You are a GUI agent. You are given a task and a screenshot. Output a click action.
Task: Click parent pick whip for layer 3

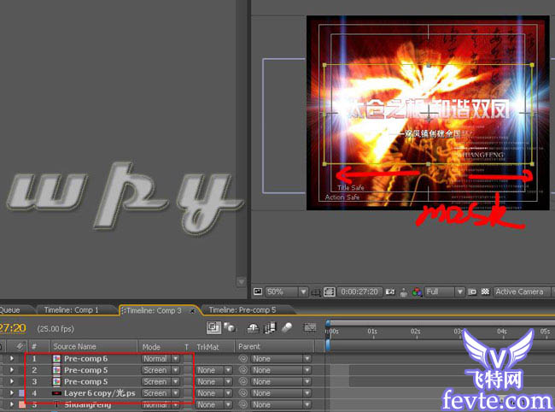[242, 381]
